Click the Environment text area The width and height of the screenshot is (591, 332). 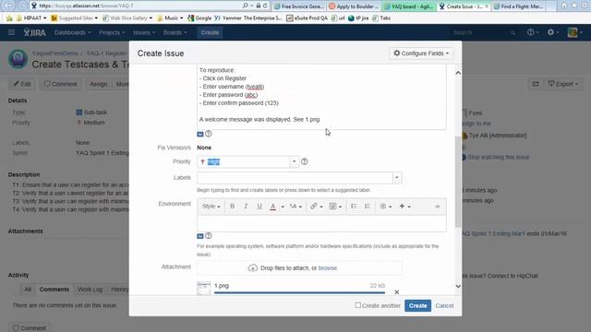(321, 223)
